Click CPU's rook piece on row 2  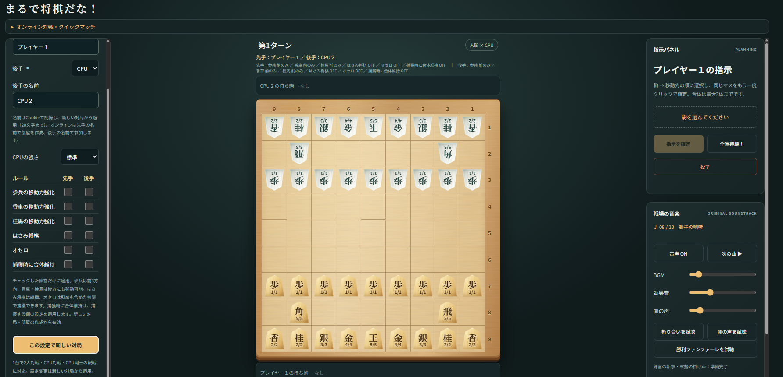click(299, 153)
